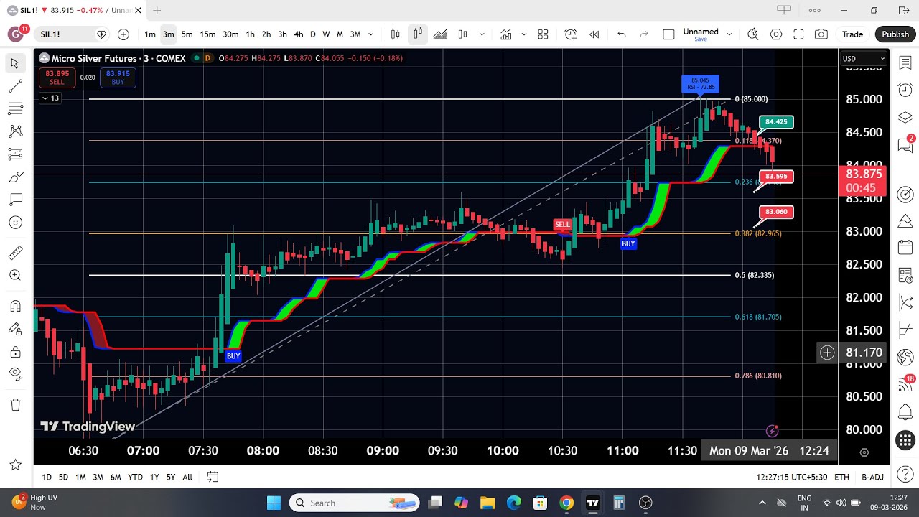Toggle stay in drawing mode
This screenshot has height=517, width=919.
(x=15, y=329)
